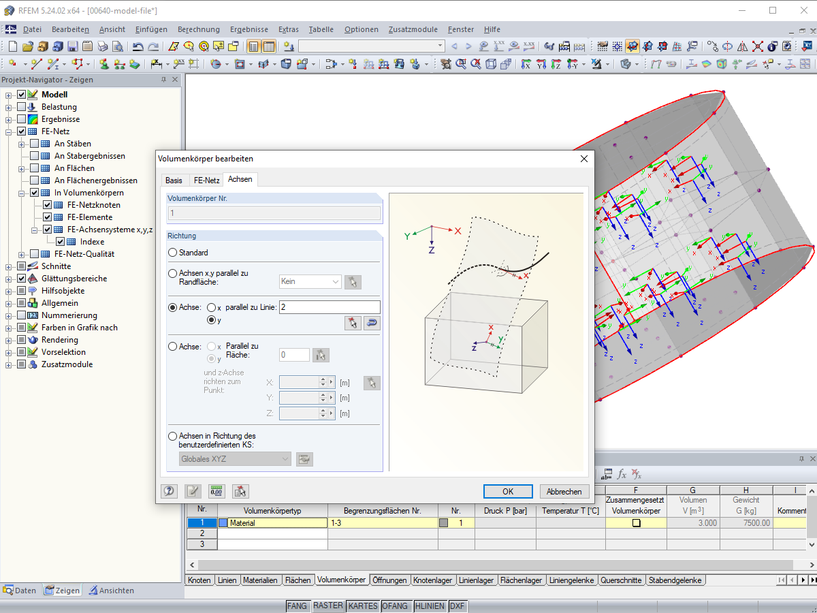
Task: Switch to the FE-Netz tab in dialog
Action: click(206, 180)
